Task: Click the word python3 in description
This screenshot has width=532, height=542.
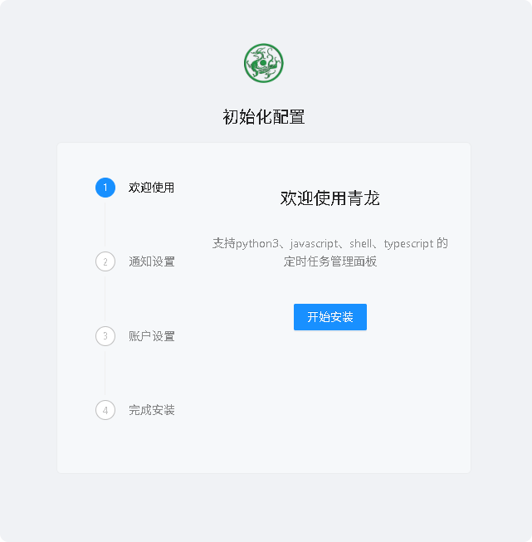Action: click(257, 244)
